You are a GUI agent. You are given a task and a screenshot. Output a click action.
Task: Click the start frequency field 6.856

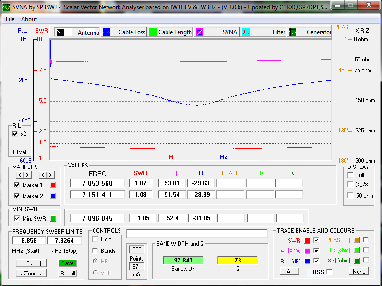(x=29, y=240)
